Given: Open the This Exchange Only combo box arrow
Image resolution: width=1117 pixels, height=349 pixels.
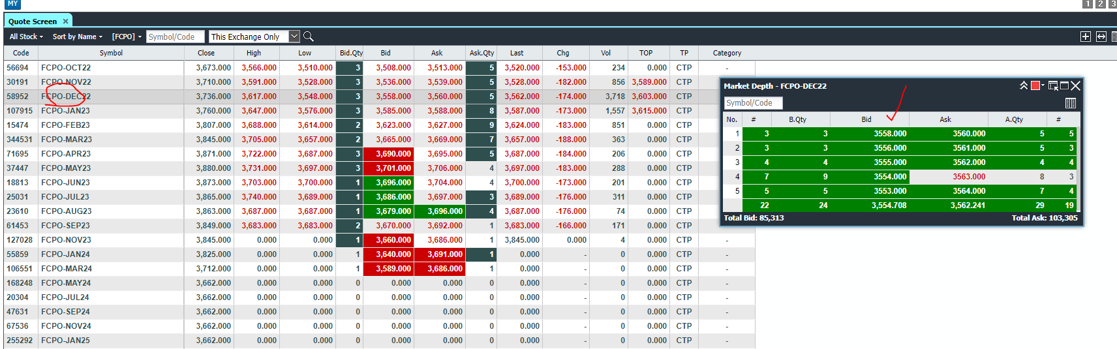Looking at the screenshot, I should coord(294,37).
